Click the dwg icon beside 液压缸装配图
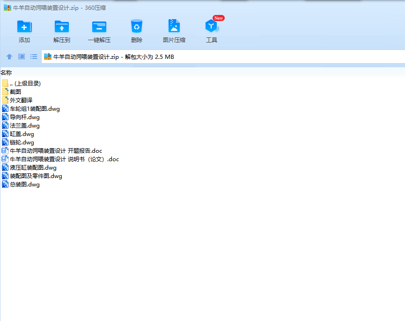This screenshot has width=405, height=321. pos(5,167)
